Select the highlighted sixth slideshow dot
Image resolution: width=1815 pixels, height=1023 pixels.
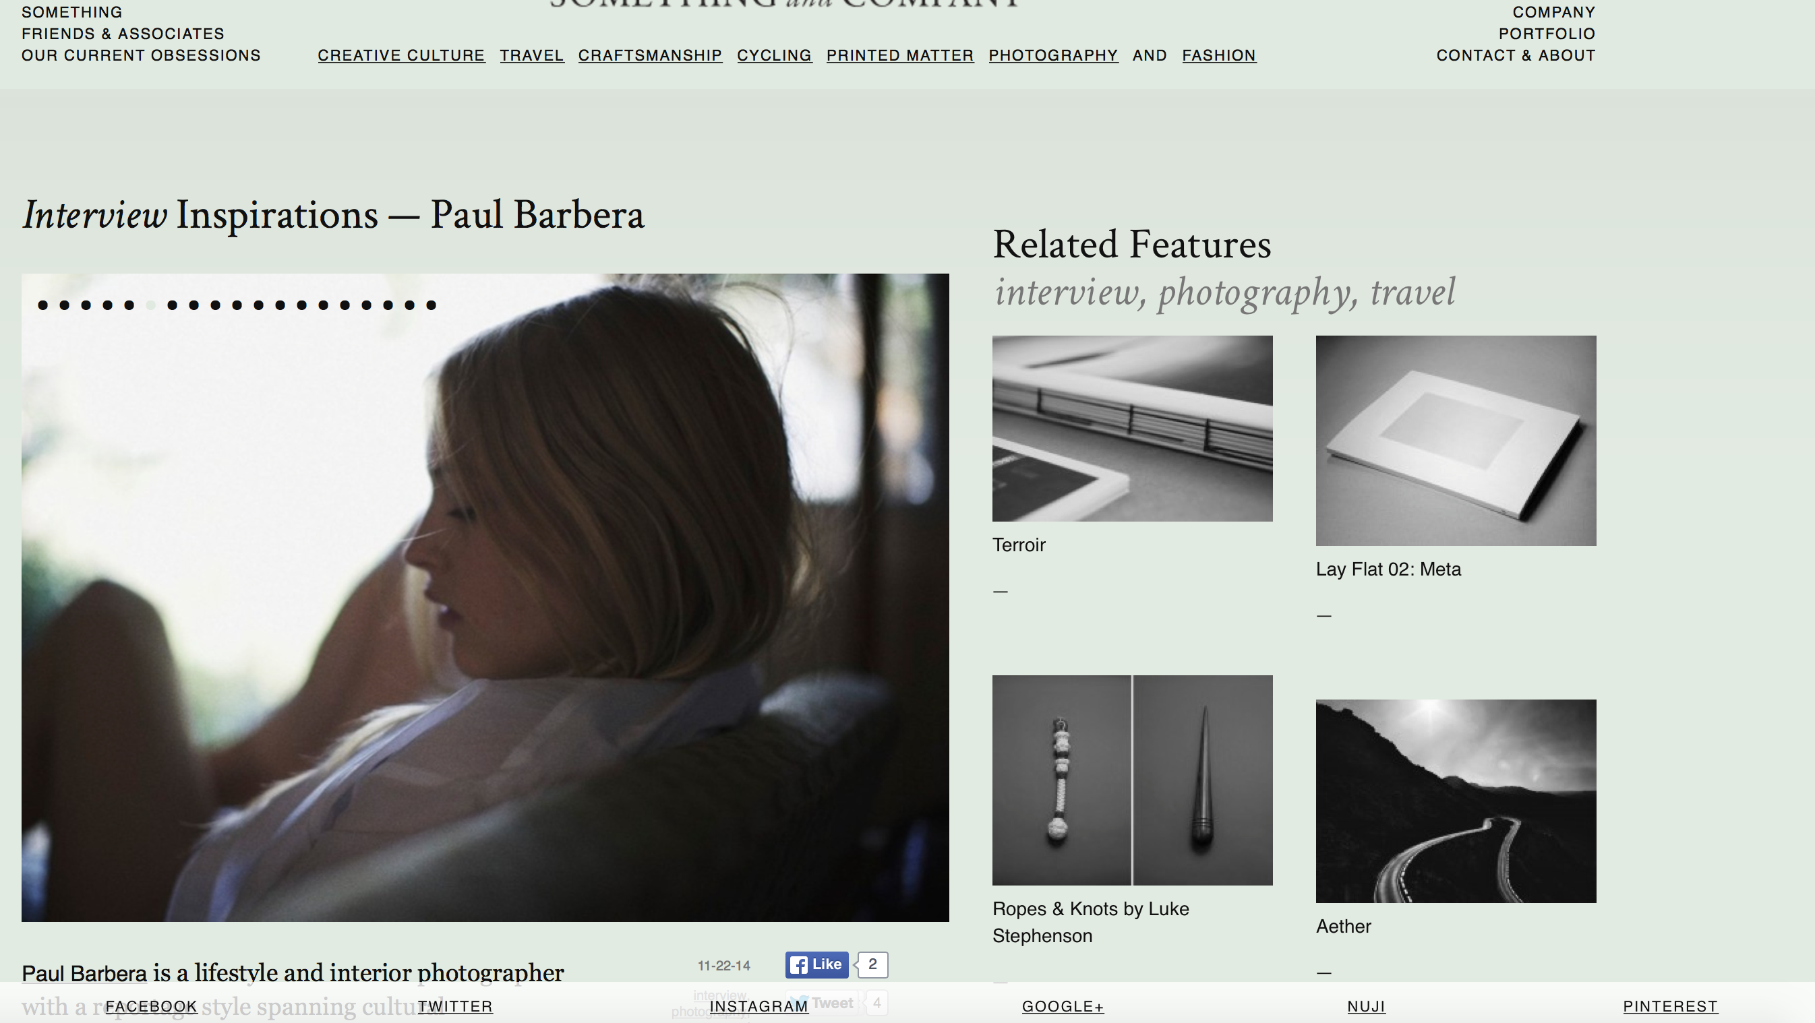pos(151,305)
